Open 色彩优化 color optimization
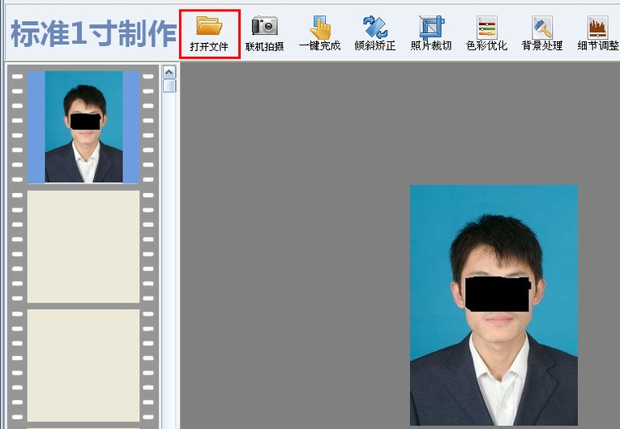 pos(487,34)
